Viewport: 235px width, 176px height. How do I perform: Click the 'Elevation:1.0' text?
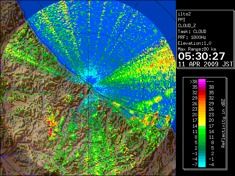point(195,43)
